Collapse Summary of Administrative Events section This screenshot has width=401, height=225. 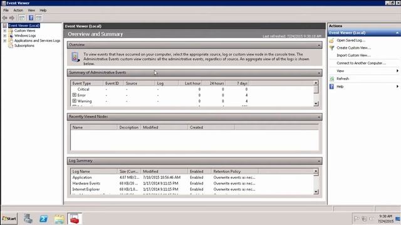coord(319,73)
